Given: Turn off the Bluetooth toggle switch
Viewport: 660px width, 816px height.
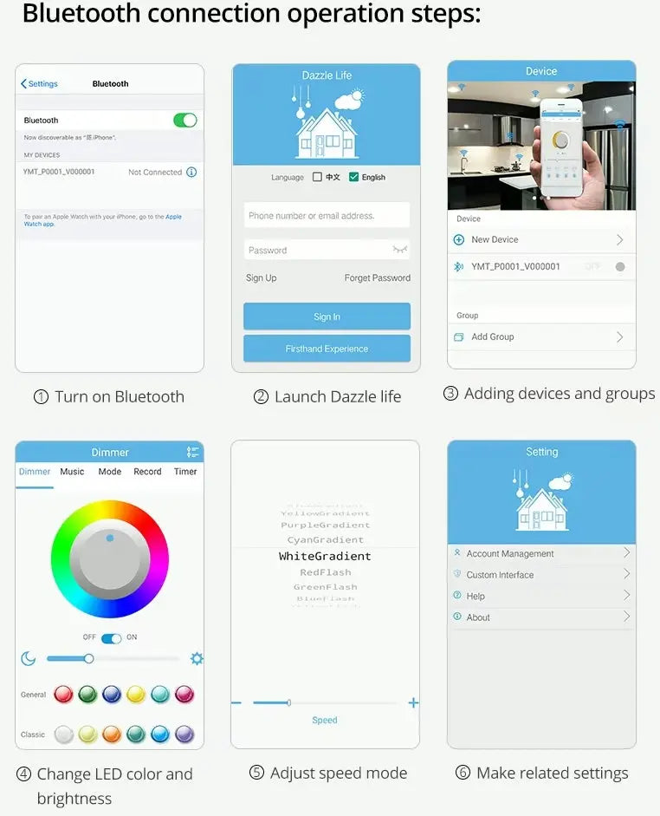Looking at the screenshot, I should [x=184, y=121].
